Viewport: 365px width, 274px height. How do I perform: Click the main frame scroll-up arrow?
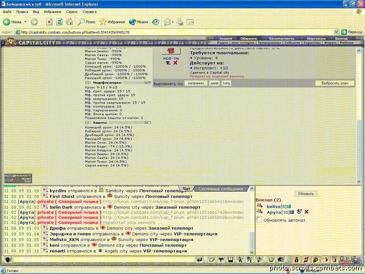(x=359, y=51)
